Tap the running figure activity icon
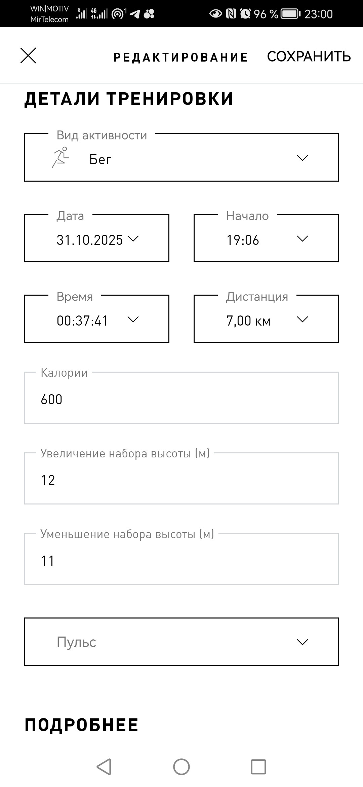Image resolution: width=363 pixels, height=787 pixels. point(60,157)
